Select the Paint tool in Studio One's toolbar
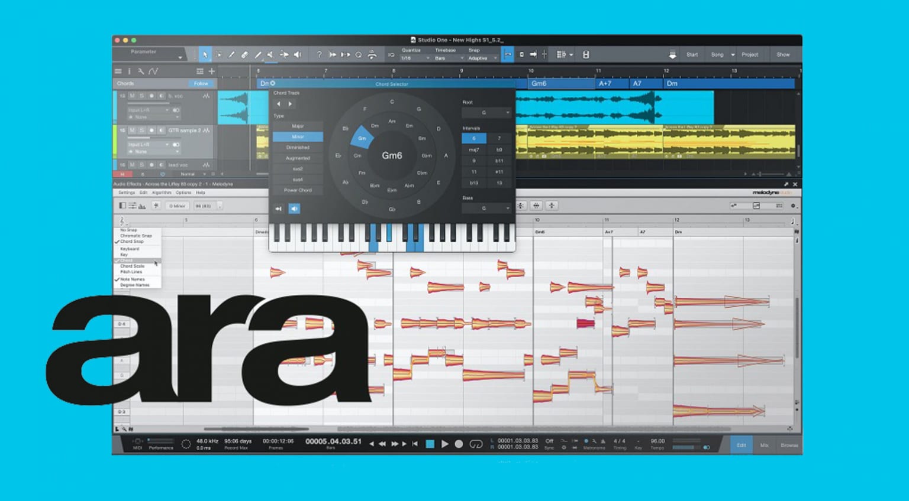This screenshot has width=909, height=501. coord(231,54)
